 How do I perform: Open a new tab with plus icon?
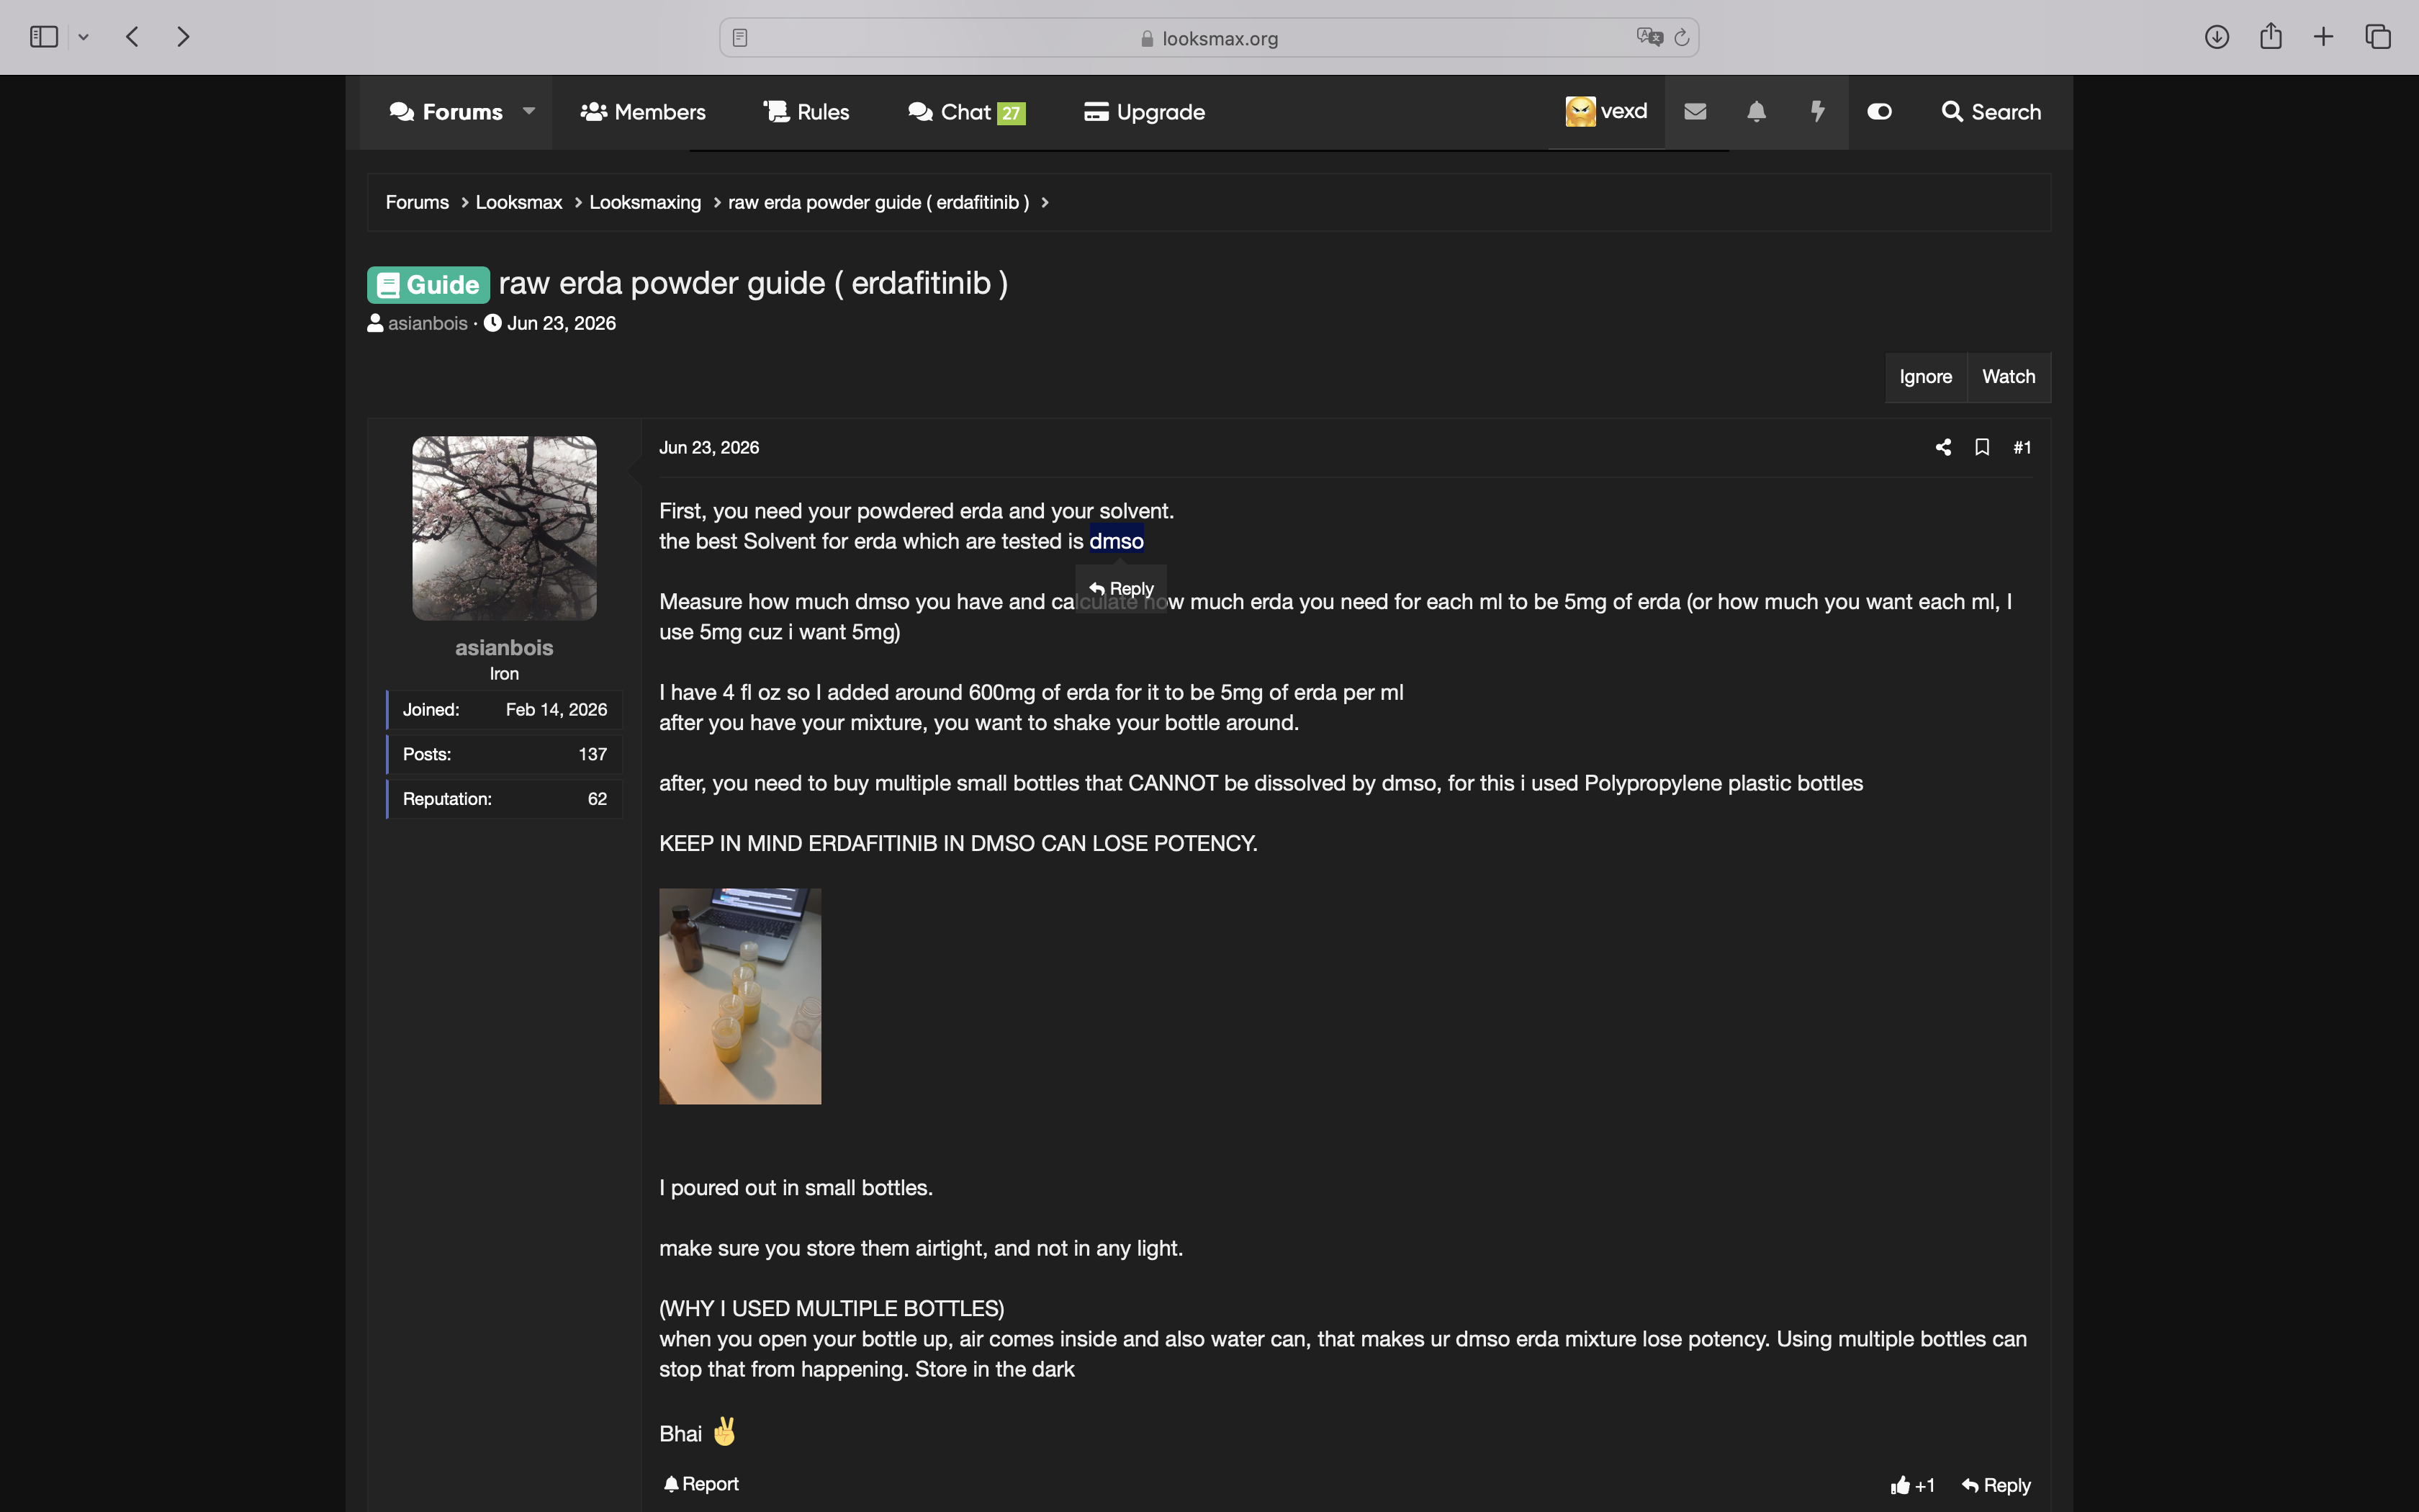2323,37
